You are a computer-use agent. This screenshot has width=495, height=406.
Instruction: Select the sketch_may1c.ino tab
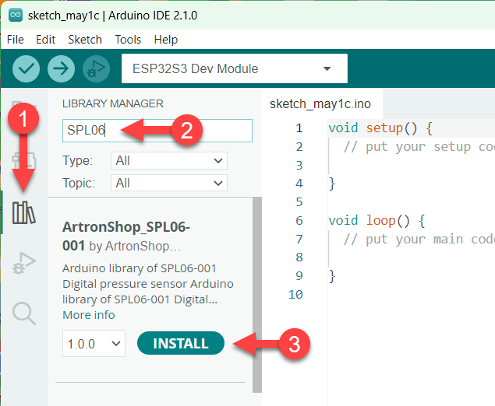point(320,104)
